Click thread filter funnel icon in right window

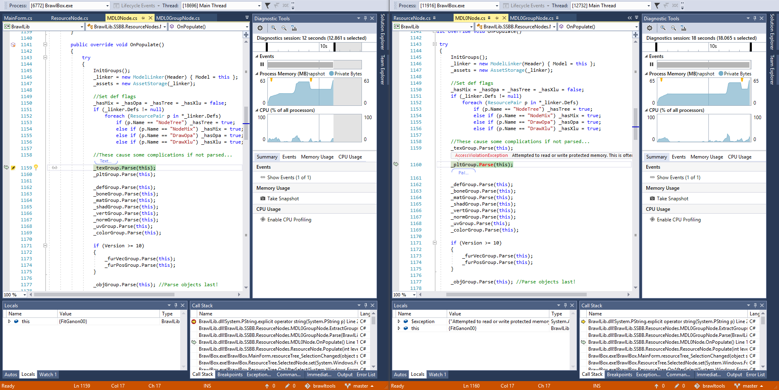(657, 6)
